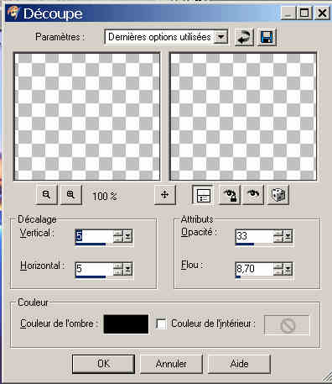Enable the Couleur de l'intérieur checkbox
The image size is (332, 384).
(x=161, y=324)
